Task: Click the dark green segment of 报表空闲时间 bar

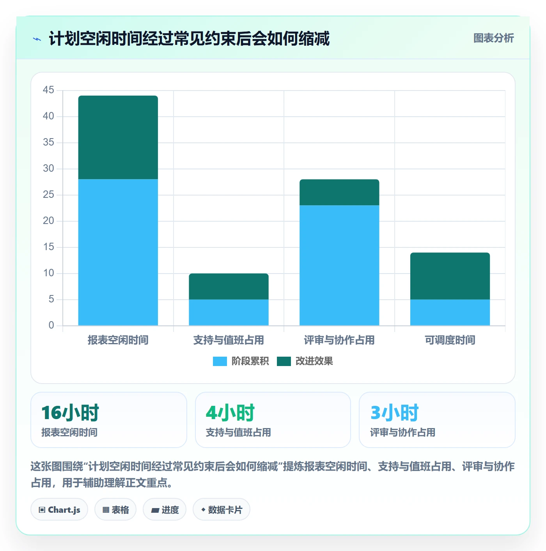Action: 118,137
